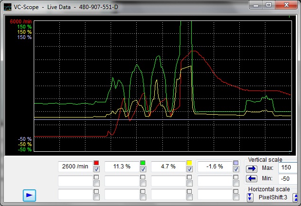Click the right-arrow button beside Max
The image size is (301, 206).
(251, 168)
